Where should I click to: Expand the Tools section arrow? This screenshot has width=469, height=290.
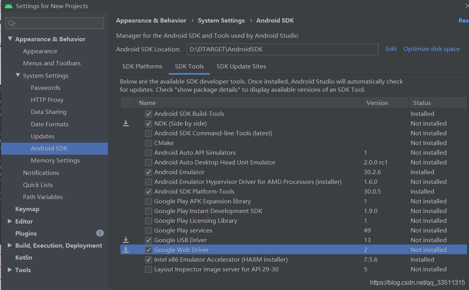tap(10, 270)
